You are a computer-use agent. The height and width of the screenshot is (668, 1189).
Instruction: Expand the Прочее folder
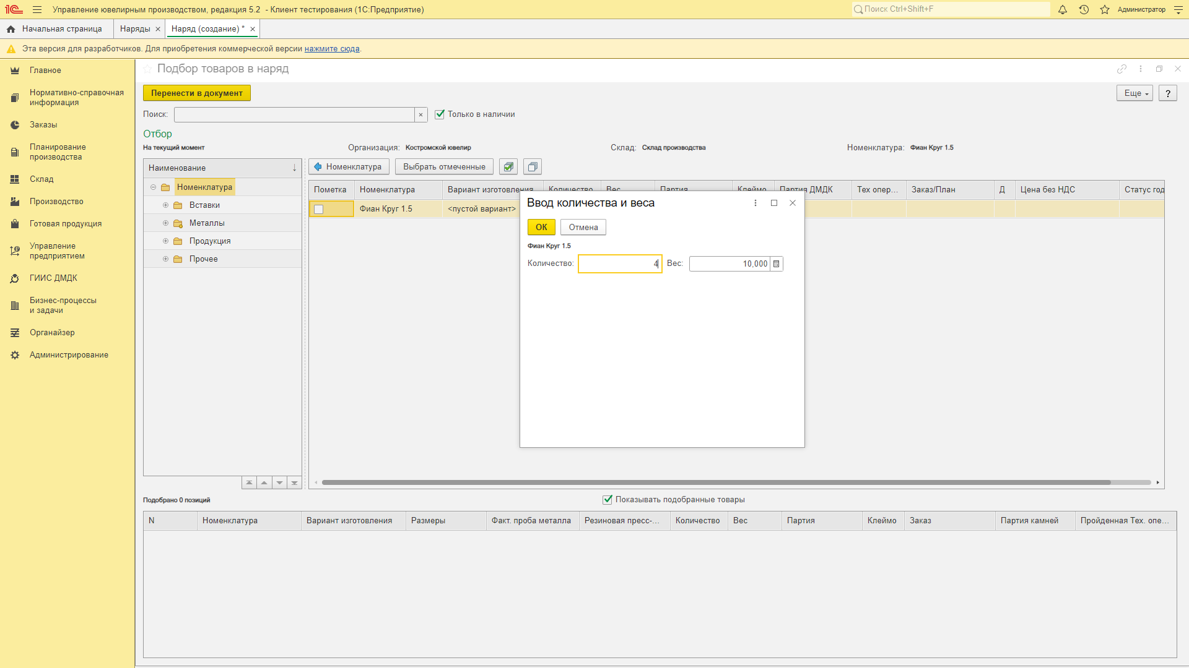pos(165,259)
